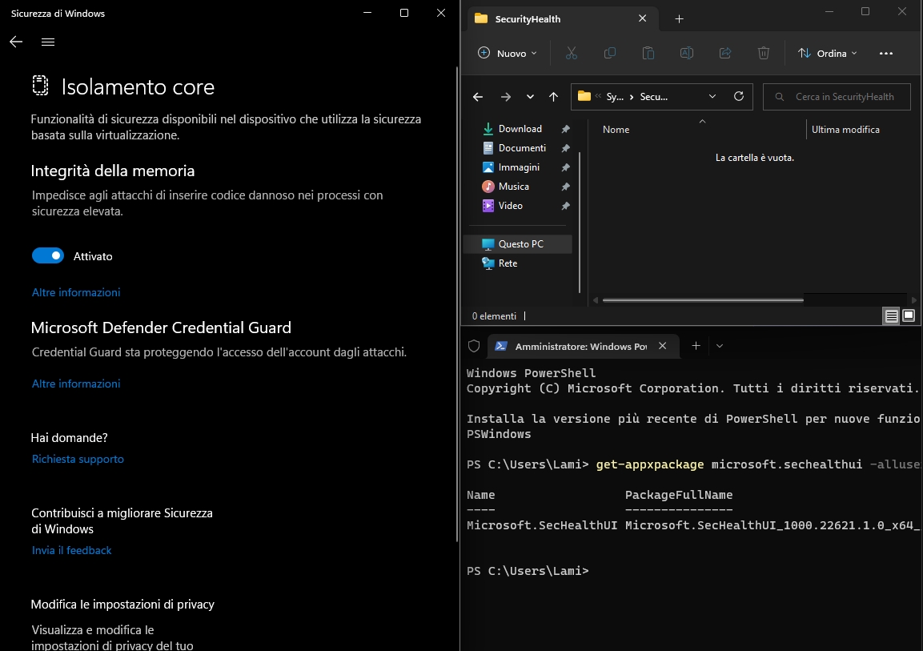The height and width of the screenshot is (651, 923).
Task: Click the pin icon next to Musica
Action: pyautogui.click(x=565, y=187)
